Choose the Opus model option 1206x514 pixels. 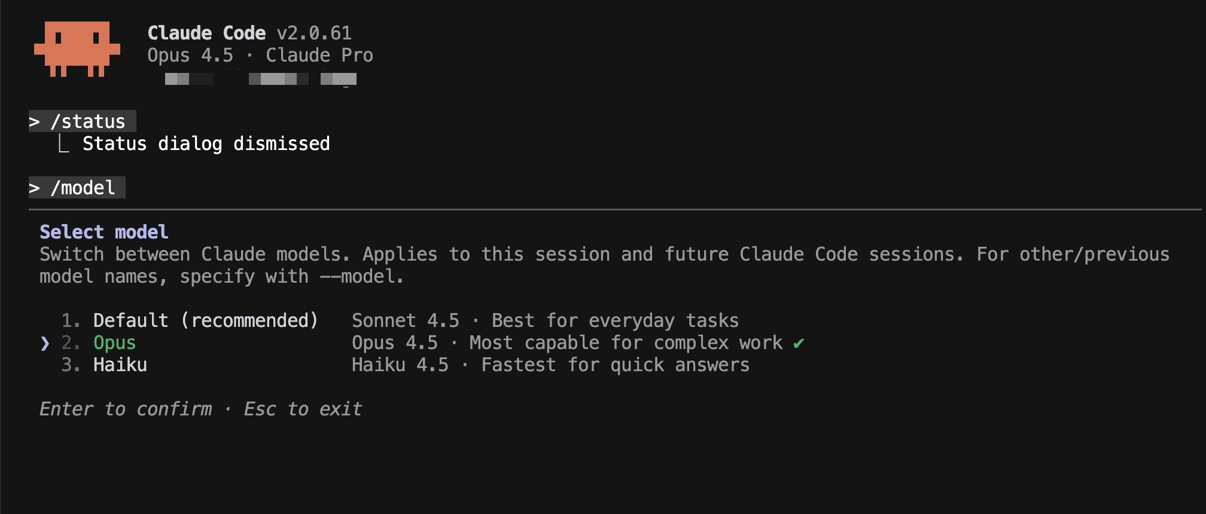pos(114,343)
